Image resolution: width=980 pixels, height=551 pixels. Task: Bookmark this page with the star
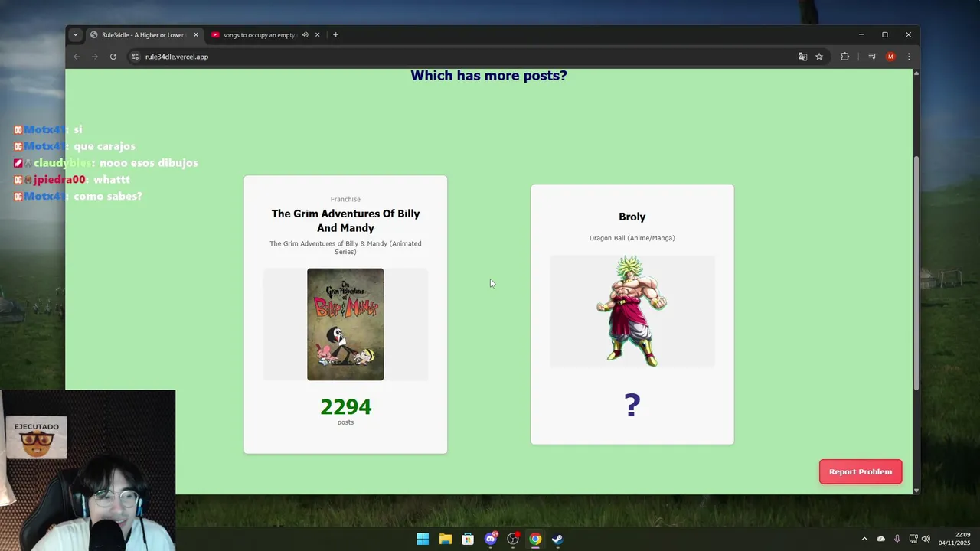point(818,57)
